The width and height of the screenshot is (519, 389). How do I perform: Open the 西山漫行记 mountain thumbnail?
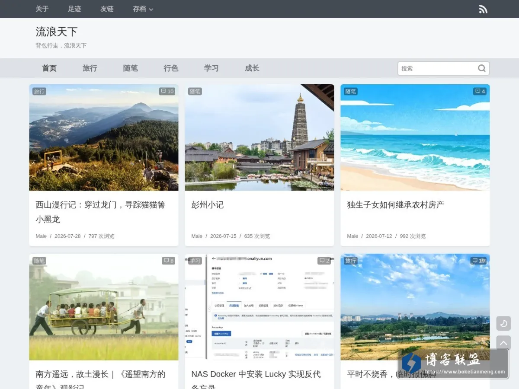pos(104,137)
